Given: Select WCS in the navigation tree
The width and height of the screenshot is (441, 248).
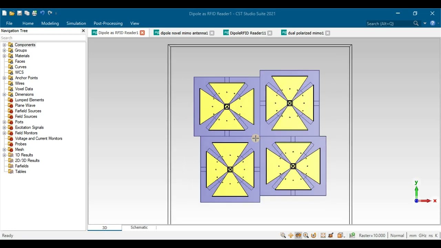Looking at the screenshot, I should tap(19, 72).
